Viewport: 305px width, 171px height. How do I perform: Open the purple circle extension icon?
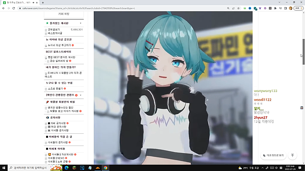pyautogui.click(x=265, y=8)
